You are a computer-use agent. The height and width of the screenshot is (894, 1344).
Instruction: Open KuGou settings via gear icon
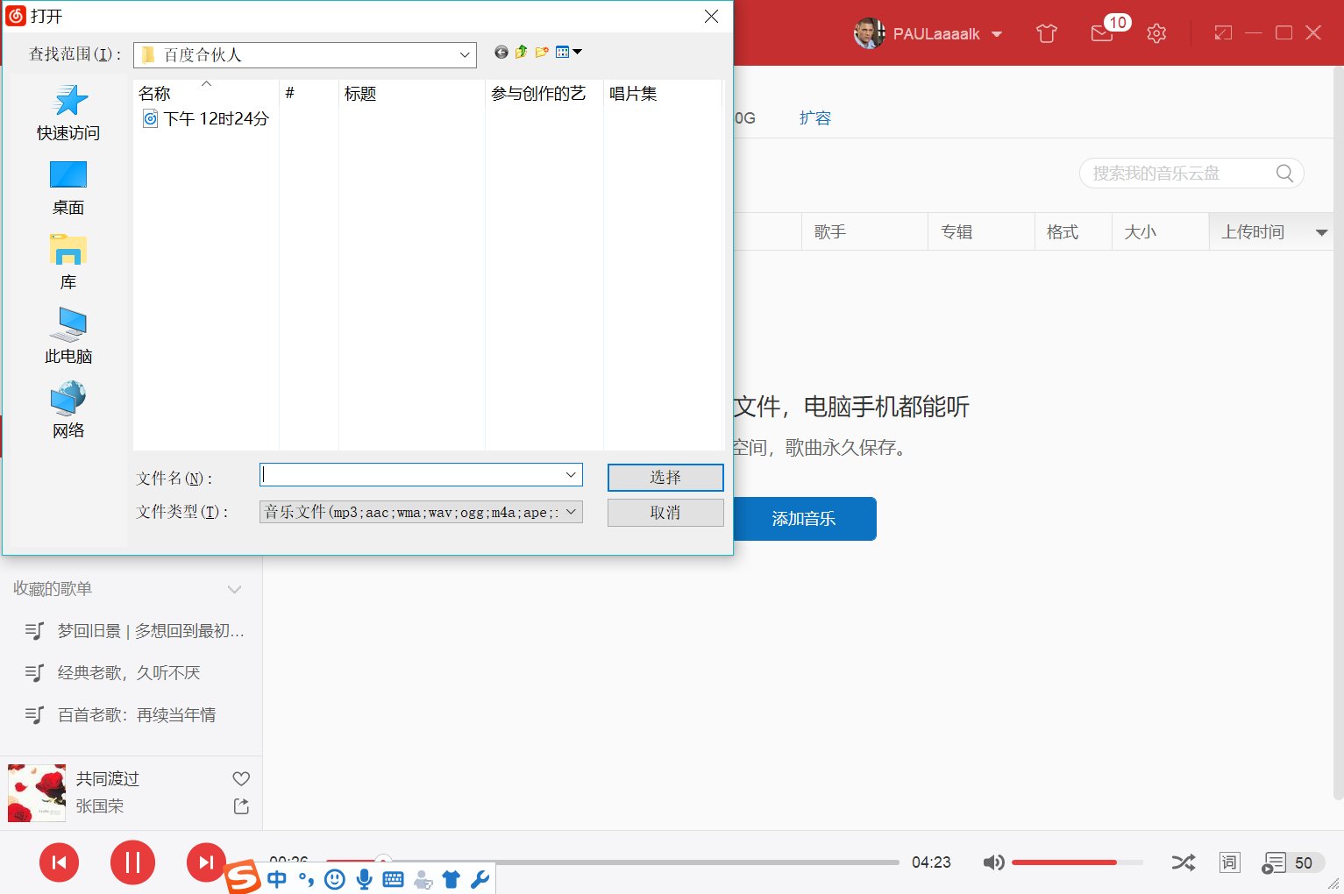[x=1156, y=32]
